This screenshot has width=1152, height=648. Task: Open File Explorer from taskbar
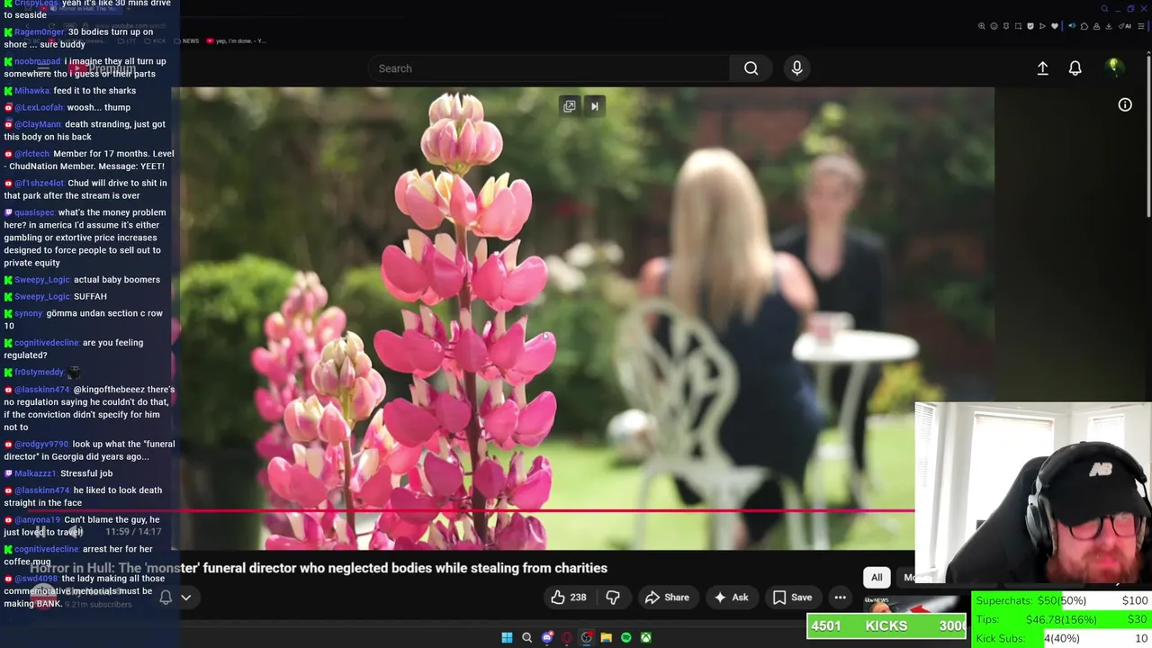(x=606, y=637)
